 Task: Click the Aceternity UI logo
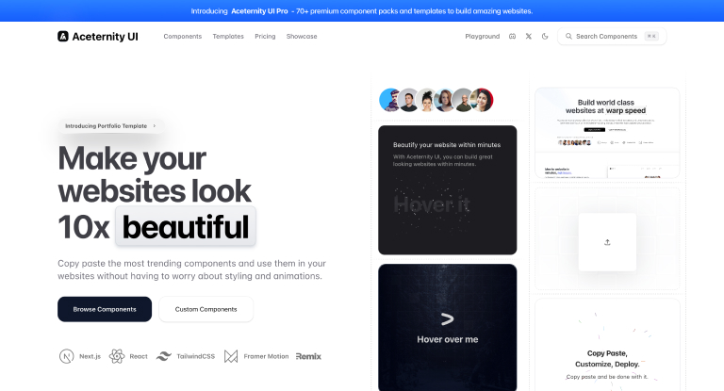pyautogui.click(x=97, y=36)
